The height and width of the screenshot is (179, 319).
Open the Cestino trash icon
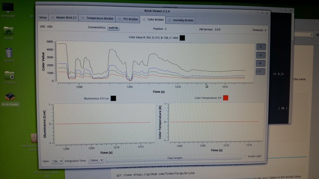(x=9, y=53)
